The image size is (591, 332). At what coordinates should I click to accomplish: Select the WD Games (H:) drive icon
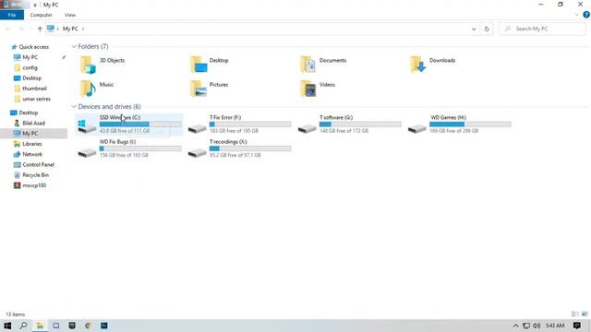(417, 129)
